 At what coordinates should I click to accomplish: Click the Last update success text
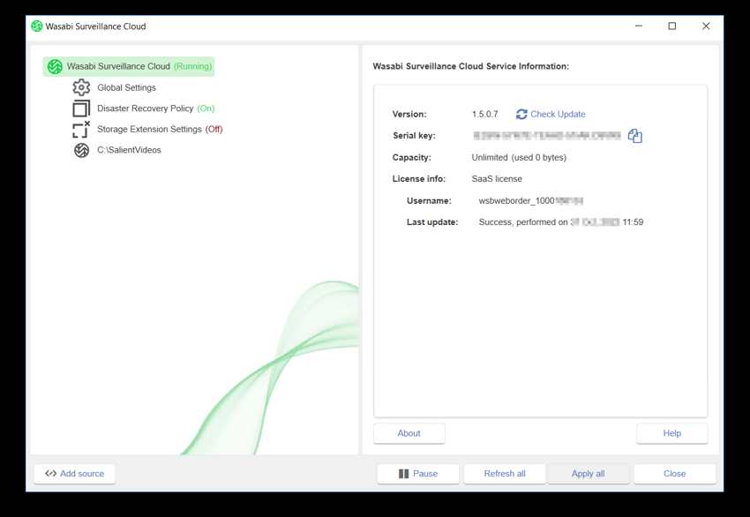point(561,222)
